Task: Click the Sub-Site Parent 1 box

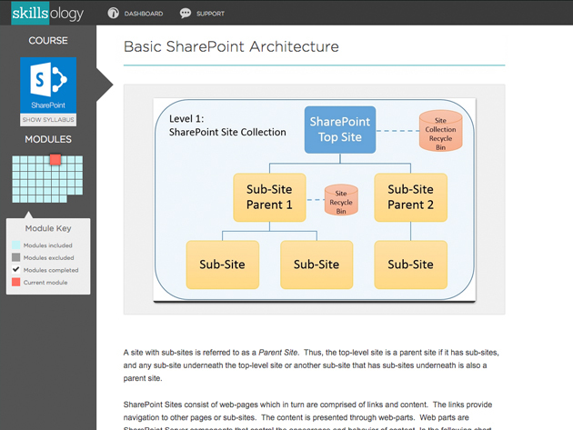Action: pyautogui.click(x=269, y=197)
